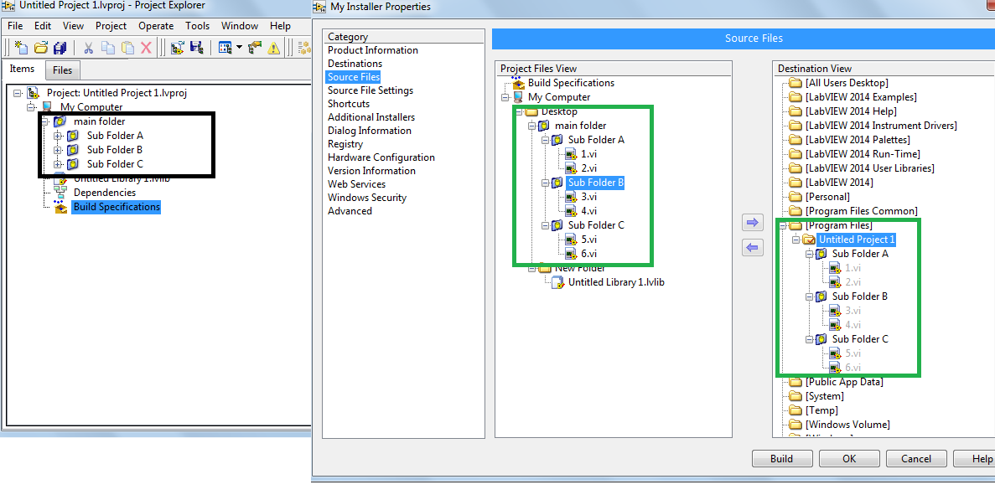Image resolution: width=995 pixels, height=500 pixels.
Task: Open the Window menu
Action: click(239, 26)
